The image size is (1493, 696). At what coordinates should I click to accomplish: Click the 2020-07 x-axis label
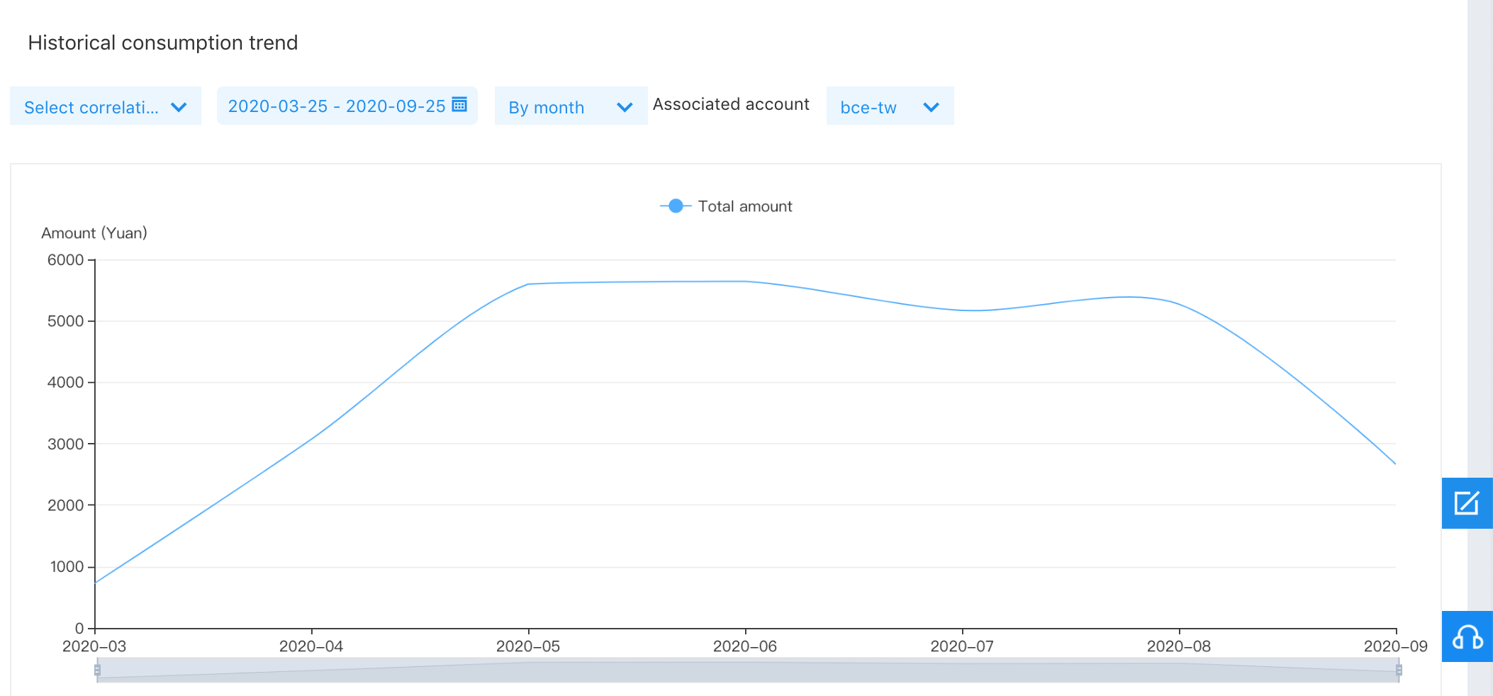coord(962,646)
